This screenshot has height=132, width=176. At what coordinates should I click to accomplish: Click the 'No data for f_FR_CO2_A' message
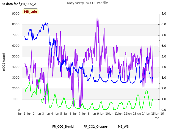tap(19, 4)
